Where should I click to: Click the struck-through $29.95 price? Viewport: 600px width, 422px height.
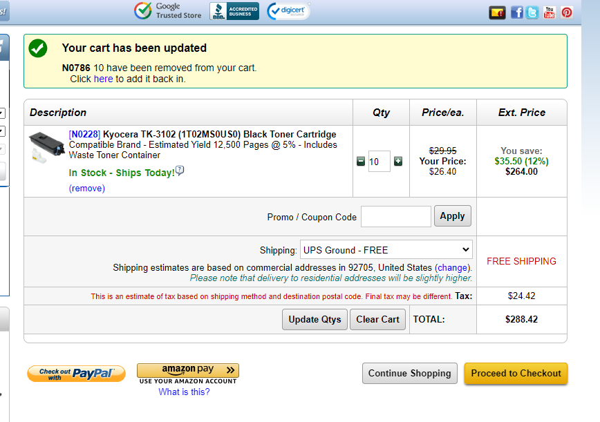[x=442, y=151]
